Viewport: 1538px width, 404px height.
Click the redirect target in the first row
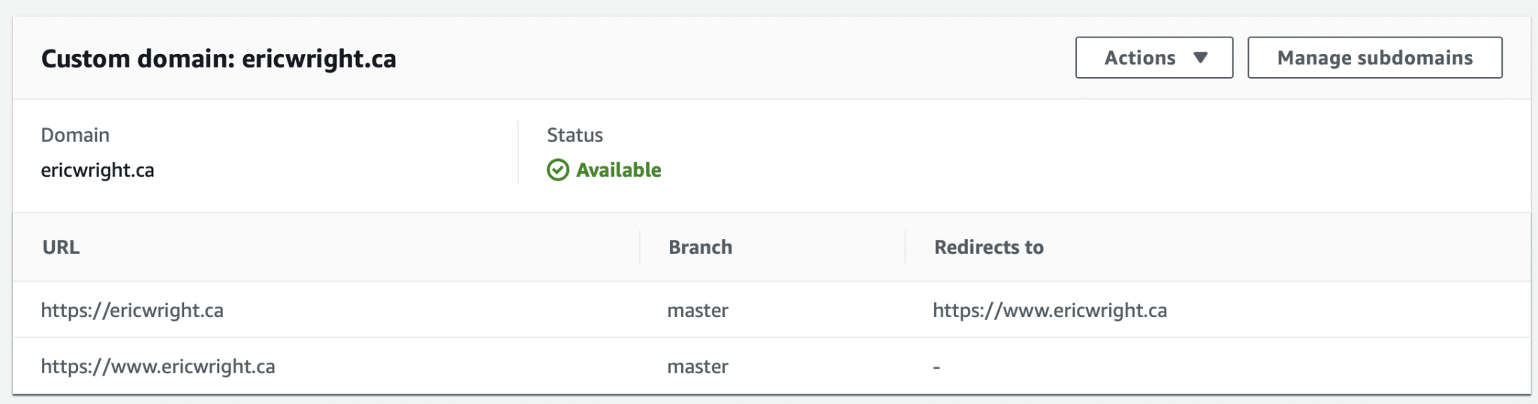point(1049,310)
